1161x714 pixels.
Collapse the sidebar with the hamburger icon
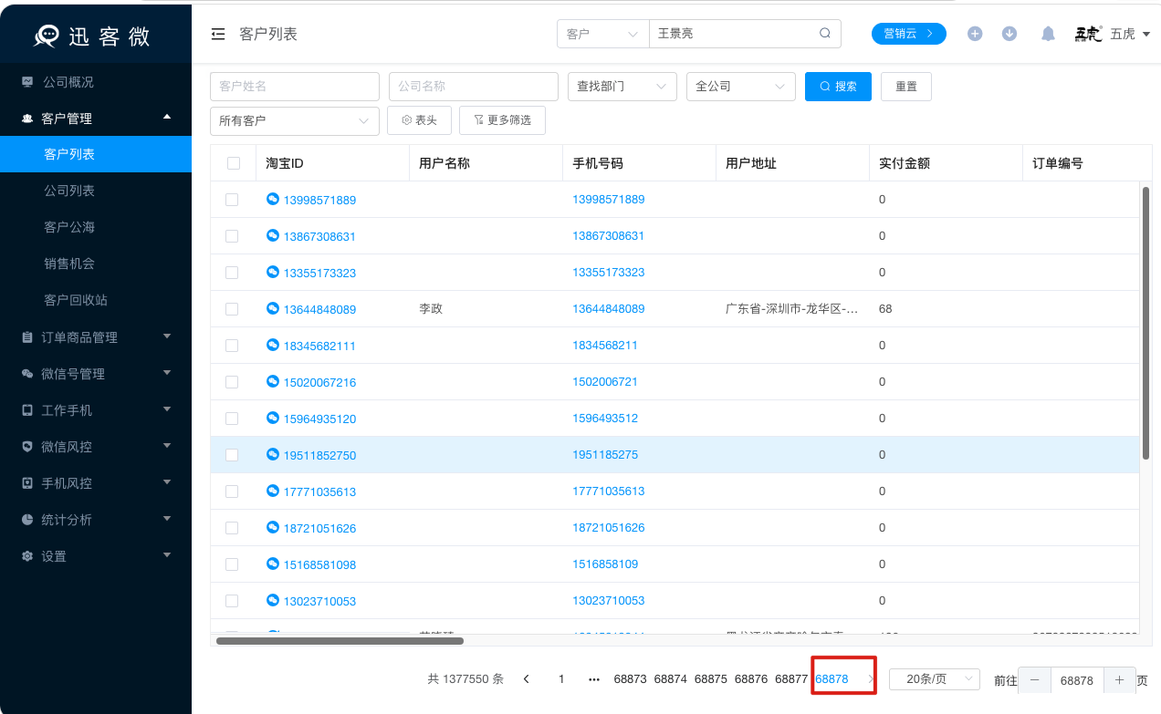217,33
